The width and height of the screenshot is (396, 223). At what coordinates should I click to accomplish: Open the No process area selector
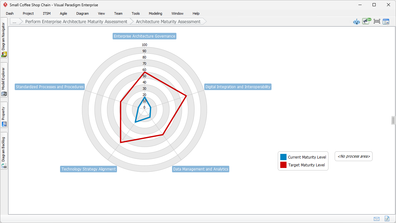(353, 156)
